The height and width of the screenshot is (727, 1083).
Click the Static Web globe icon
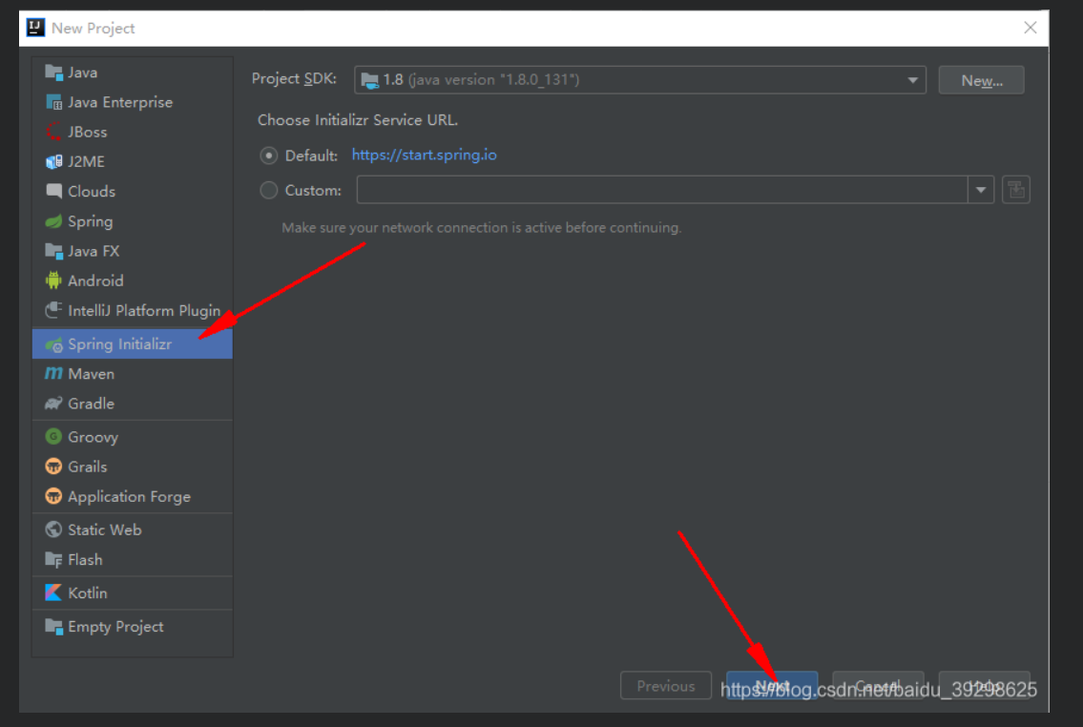coord(53,530)
